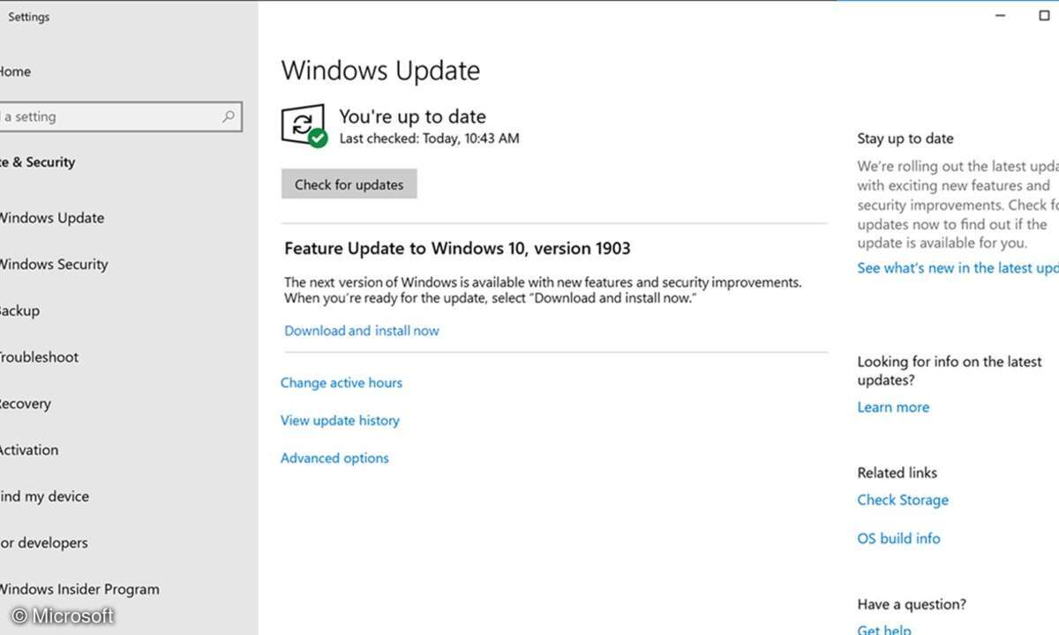
Task: Click the "Have a question?" heading
Action: click(x=912, y=605)
